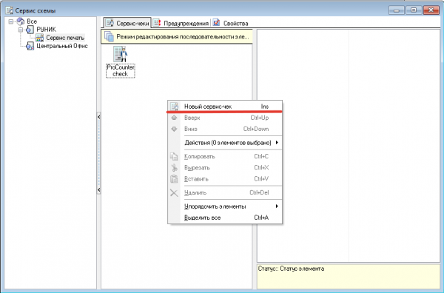Select Центральный Офис in the tree
Screen dimensions: 444x293
pos(62,46)
